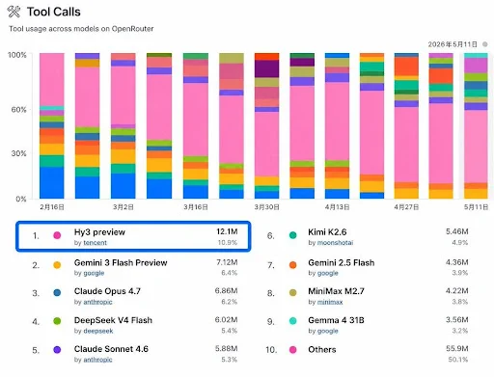This screenshot has width=494, height=377.
Task: Click the purple Claude Sonnet 4.6 dot
Action: 57,350
